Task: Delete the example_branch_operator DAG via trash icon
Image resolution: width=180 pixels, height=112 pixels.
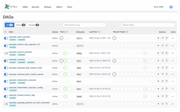Action: (166, 53)
